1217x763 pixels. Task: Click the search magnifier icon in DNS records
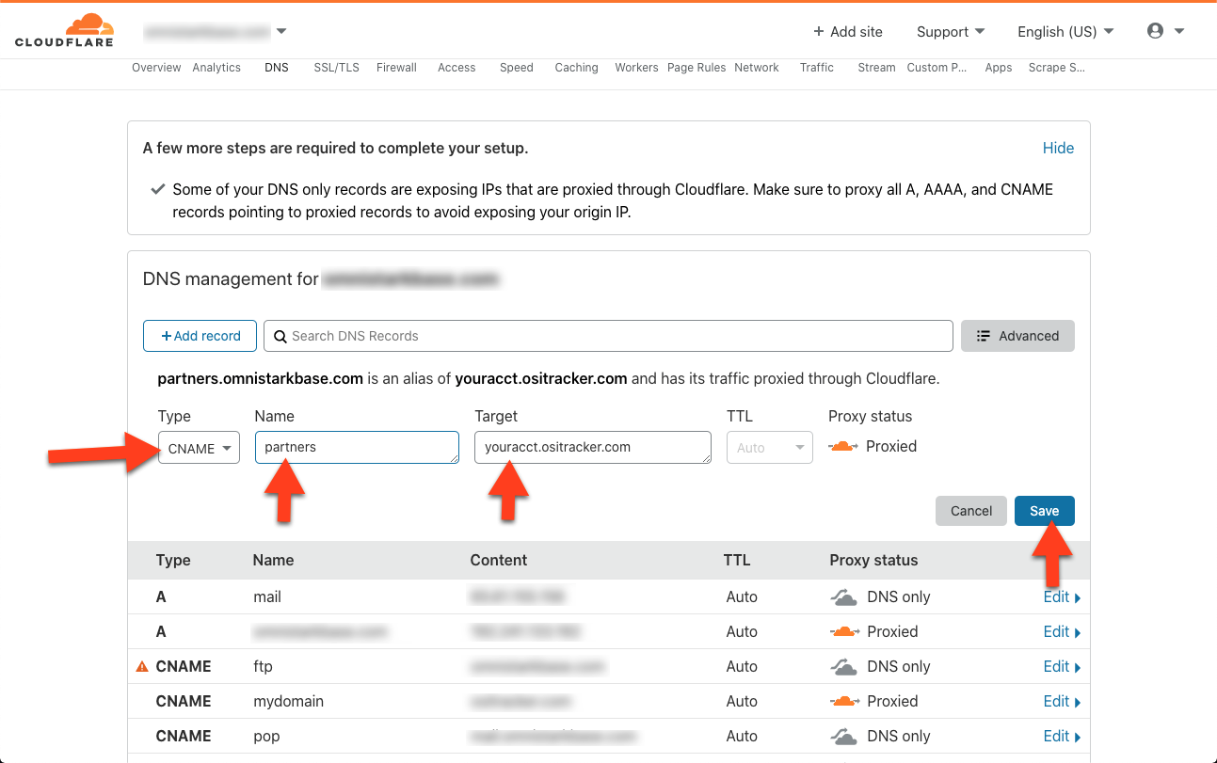(x=280, y=336)
